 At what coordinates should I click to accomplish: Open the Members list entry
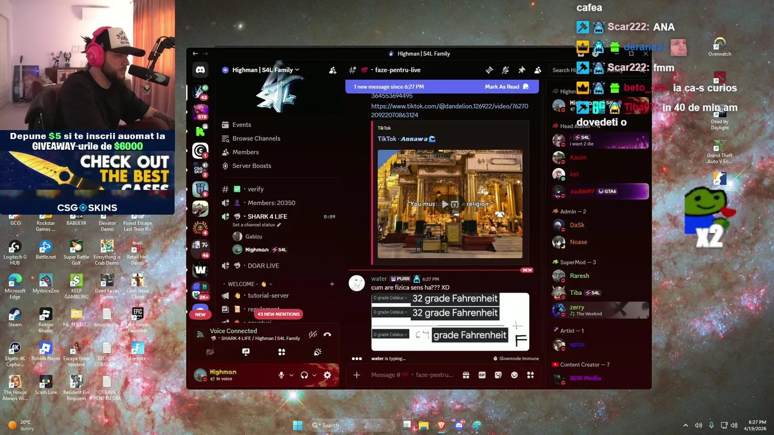point(246,152)
